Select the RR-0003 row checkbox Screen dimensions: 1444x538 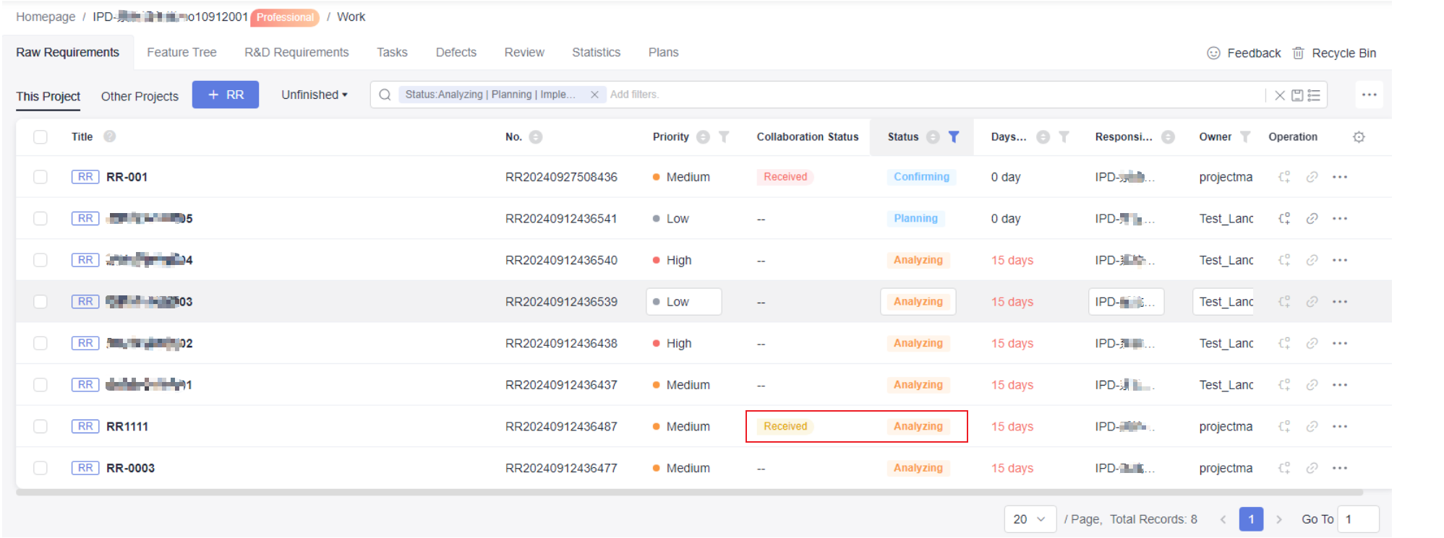click(40, 469)
